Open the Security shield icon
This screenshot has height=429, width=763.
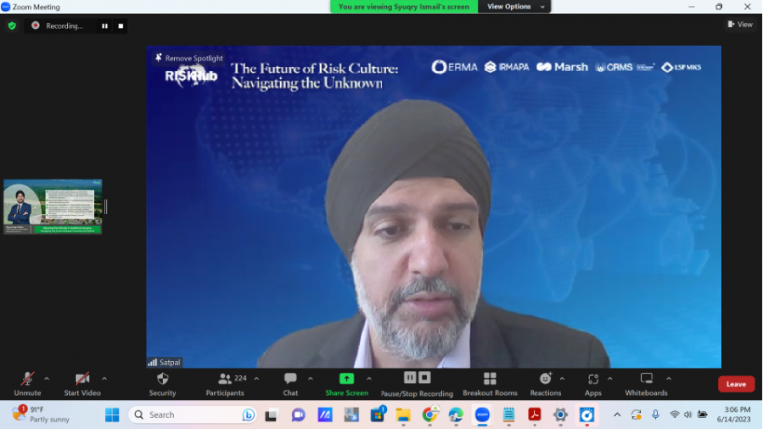[162, 379]
